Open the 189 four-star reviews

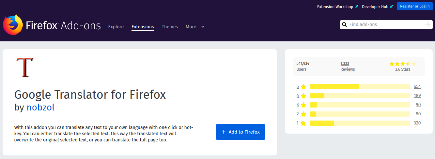coord(417,96)
